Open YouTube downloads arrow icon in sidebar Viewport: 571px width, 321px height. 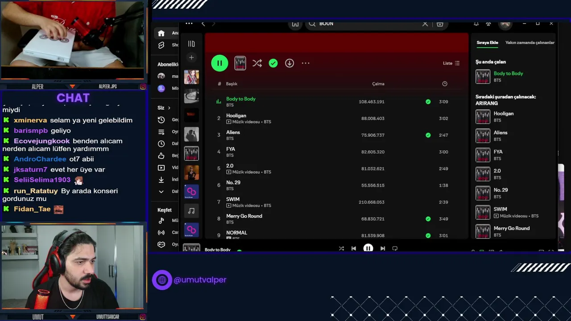tap(161, 180)
